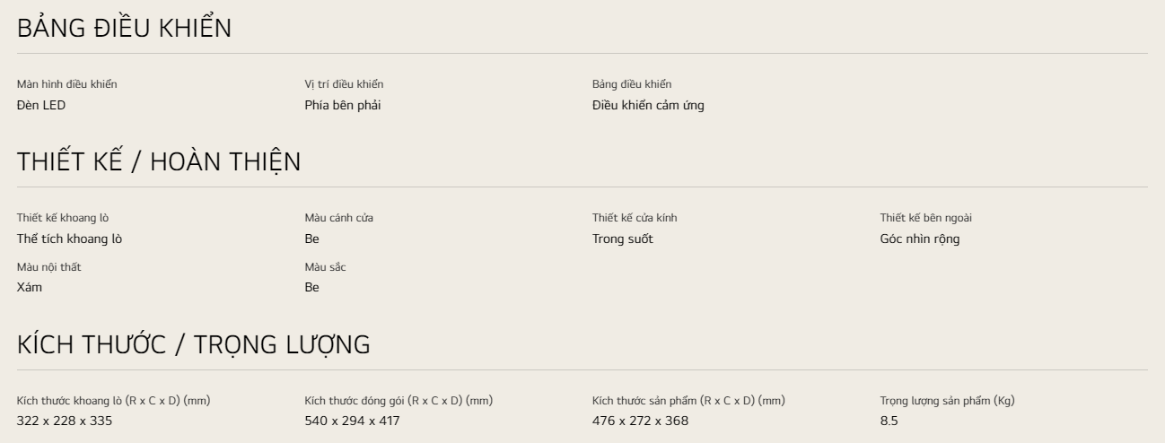This screenshot has width=1165, height=443.
Task: Click the 'Vị trí điều khiển' label
Action: click(344, 84)
